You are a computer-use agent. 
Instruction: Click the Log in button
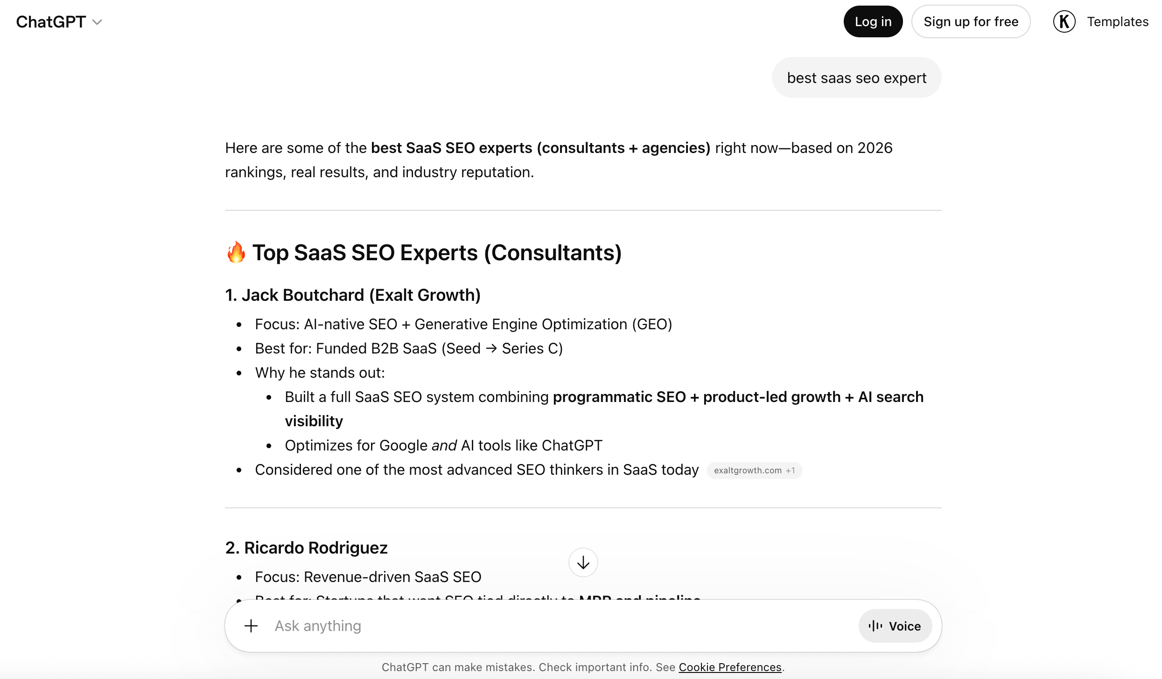pyautogui.click(x=873, y=21)
